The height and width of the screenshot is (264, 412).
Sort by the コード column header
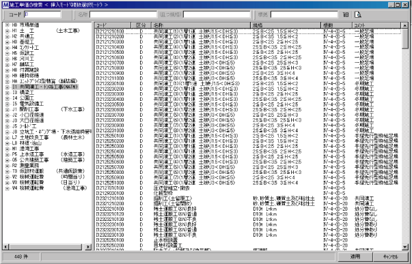113,25
